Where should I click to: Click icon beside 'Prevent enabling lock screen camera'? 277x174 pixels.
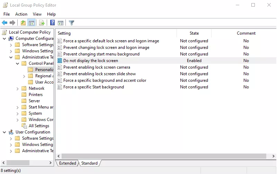tap(60, 67)
